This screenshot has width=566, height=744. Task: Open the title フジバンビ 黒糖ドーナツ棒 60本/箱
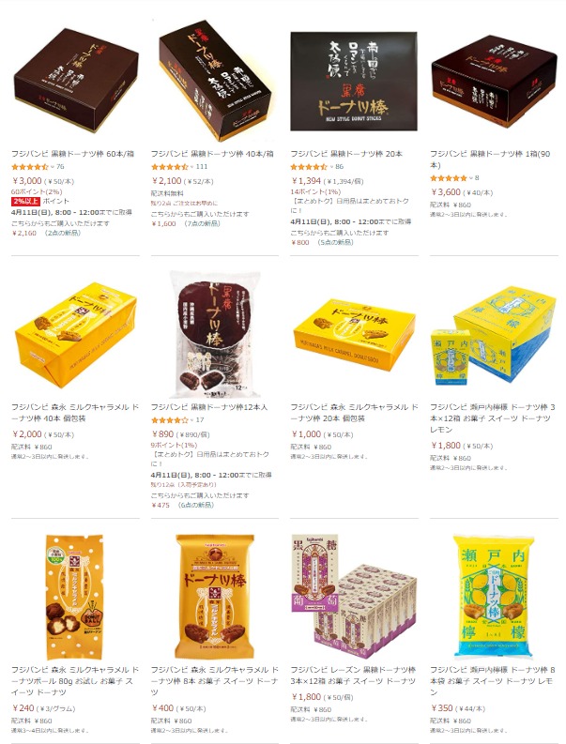72,154
